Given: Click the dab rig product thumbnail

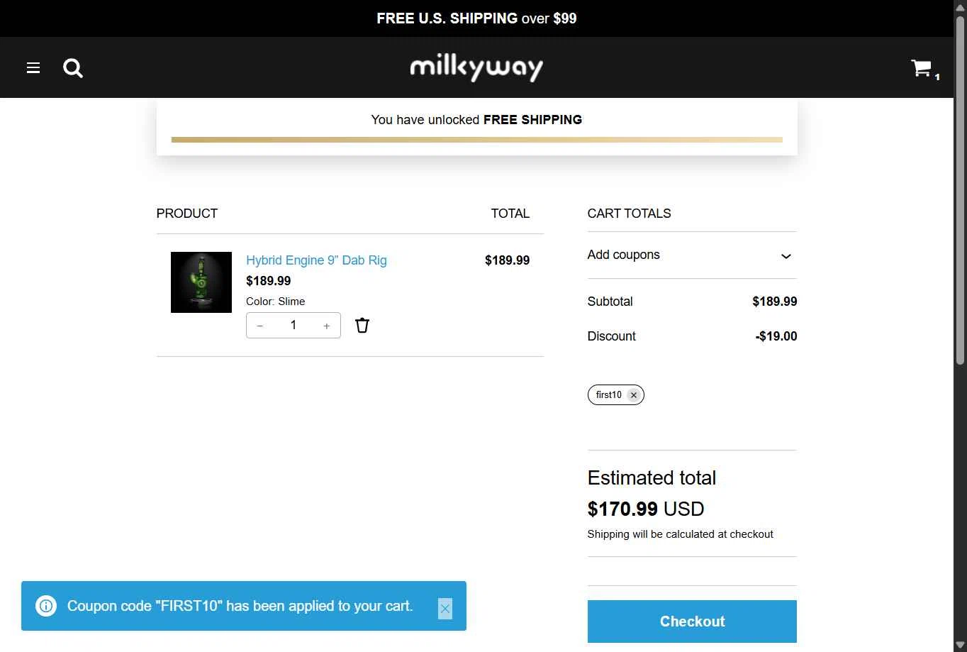Looking at the screenshot, I should (201, 282).
